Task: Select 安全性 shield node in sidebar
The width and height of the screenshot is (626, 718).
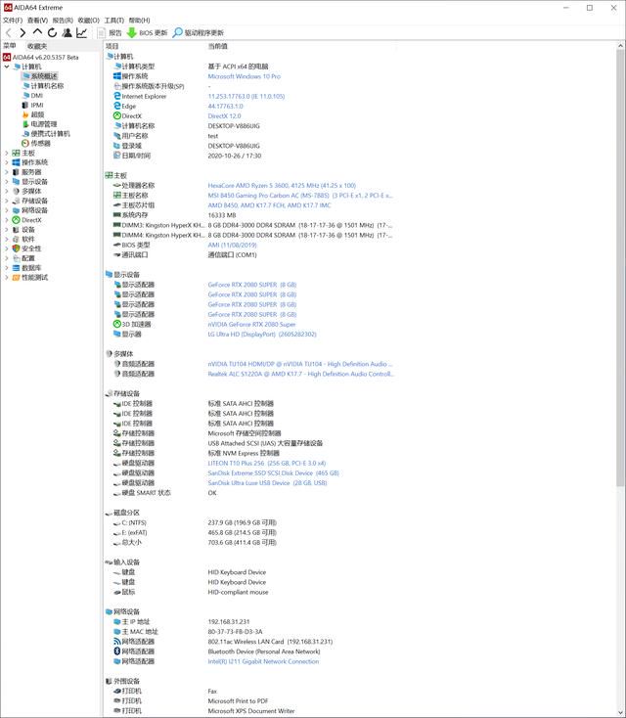Action: (26, 248)
